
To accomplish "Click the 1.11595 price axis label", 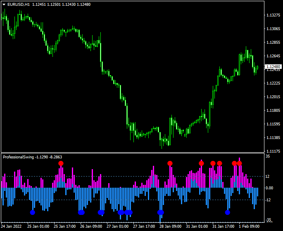I will click(x=273, y=124).
